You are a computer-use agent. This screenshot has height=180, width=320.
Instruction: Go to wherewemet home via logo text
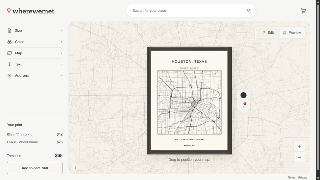[33, 11]
